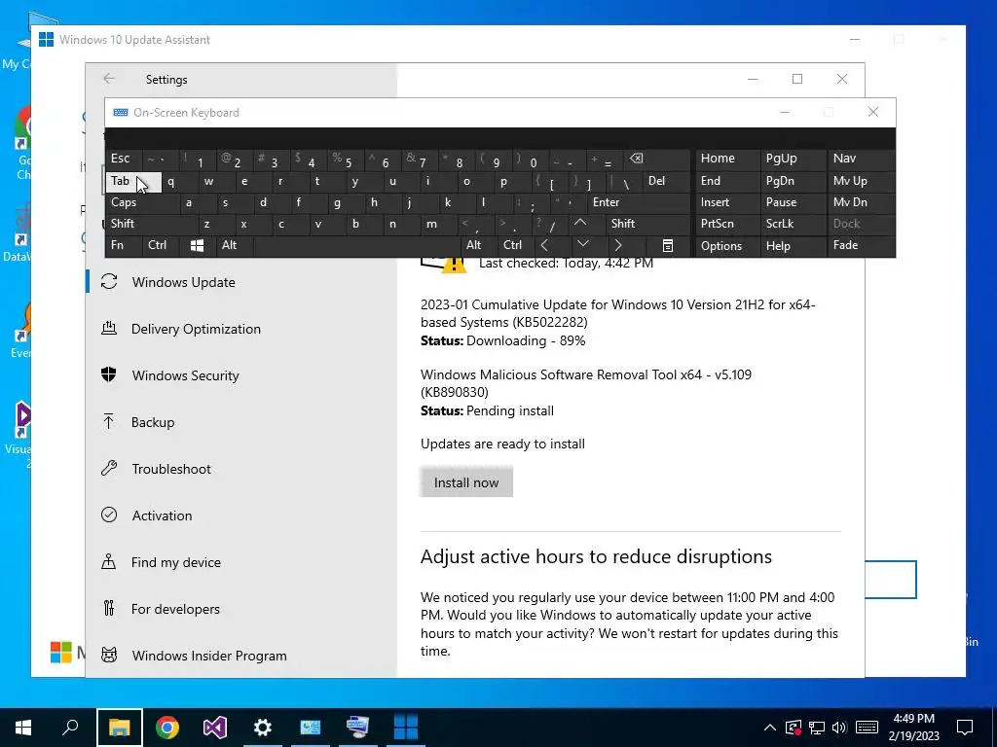997x747 pixels.
Task: Tap the Backspace key on On-Screen Keyboard
Action: pos(657,159)
